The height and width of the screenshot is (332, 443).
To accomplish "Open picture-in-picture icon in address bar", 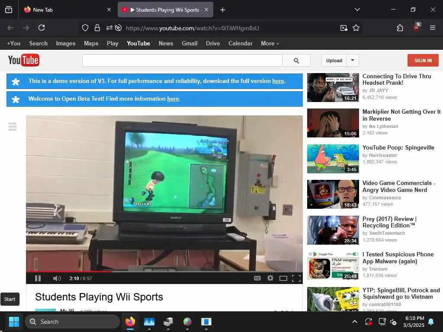I will (344, 28).
